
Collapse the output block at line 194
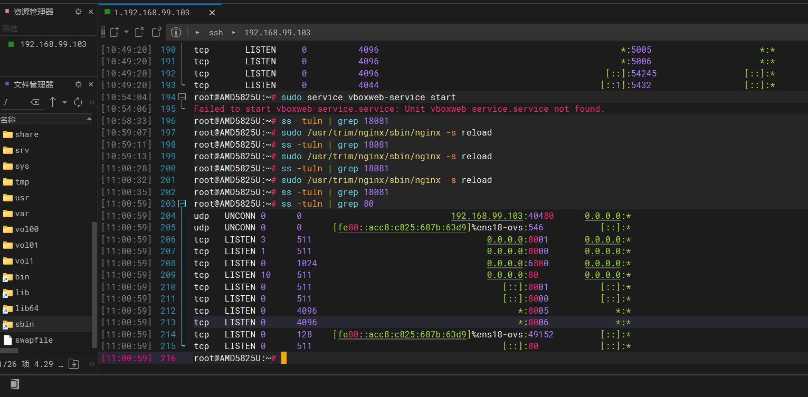(183, 97)
